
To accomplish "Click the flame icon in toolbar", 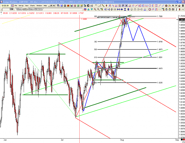I will [x=68, y=6].
